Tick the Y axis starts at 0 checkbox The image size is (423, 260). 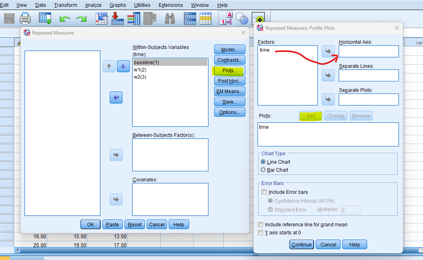click(261, 233)
